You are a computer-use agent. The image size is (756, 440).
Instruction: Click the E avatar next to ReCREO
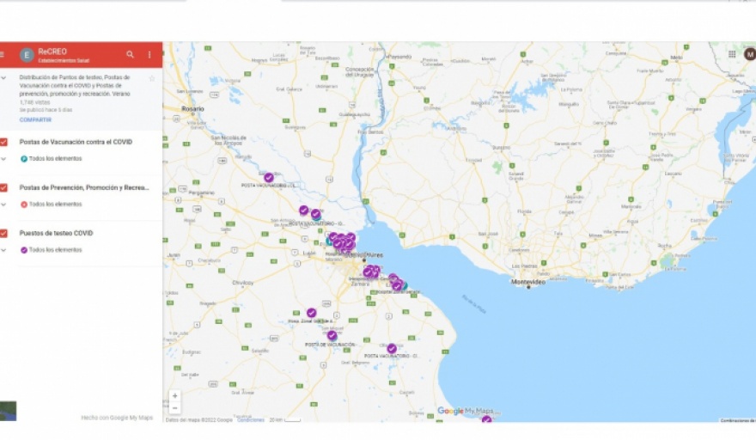(27, 55)
